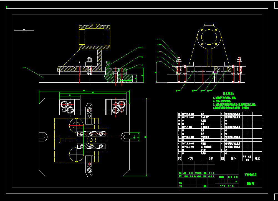This screenshot has width=278, height=201.
Task: Click the green grip point outside frame corner
Action: pos(6,7)
